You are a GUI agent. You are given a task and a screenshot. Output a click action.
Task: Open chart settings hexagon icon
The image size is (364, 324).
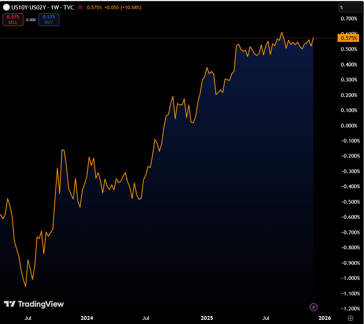point(351,318)
